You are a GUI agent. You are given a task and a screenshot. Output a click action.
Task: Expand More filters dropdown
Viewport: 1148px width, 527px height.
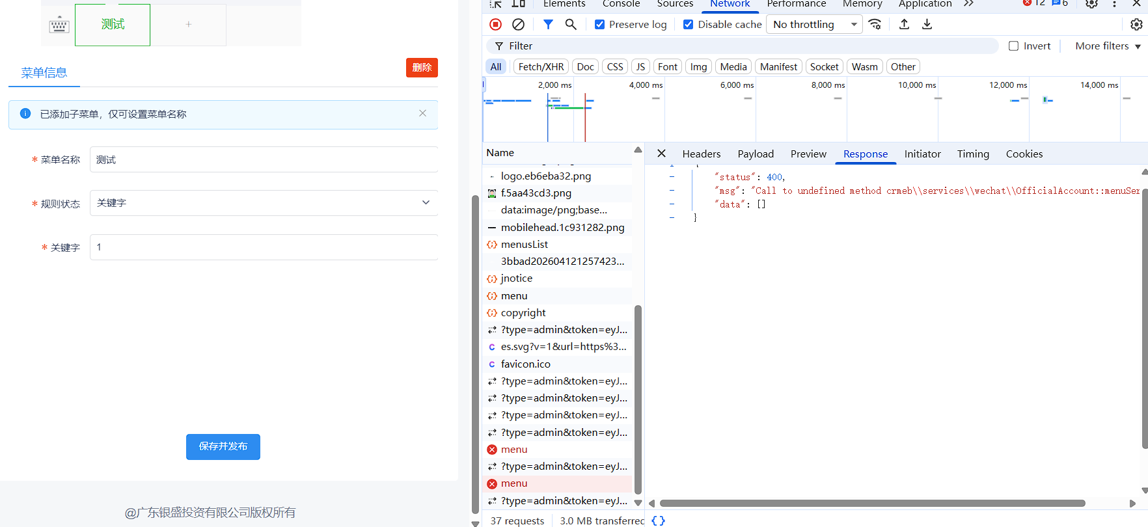1108,46
